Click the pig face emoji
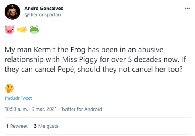The height and width of the screenshot is (136, 195). click(9, 29)
